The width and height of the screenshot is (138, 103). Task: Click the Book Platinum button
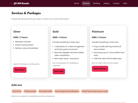[100, 69]
